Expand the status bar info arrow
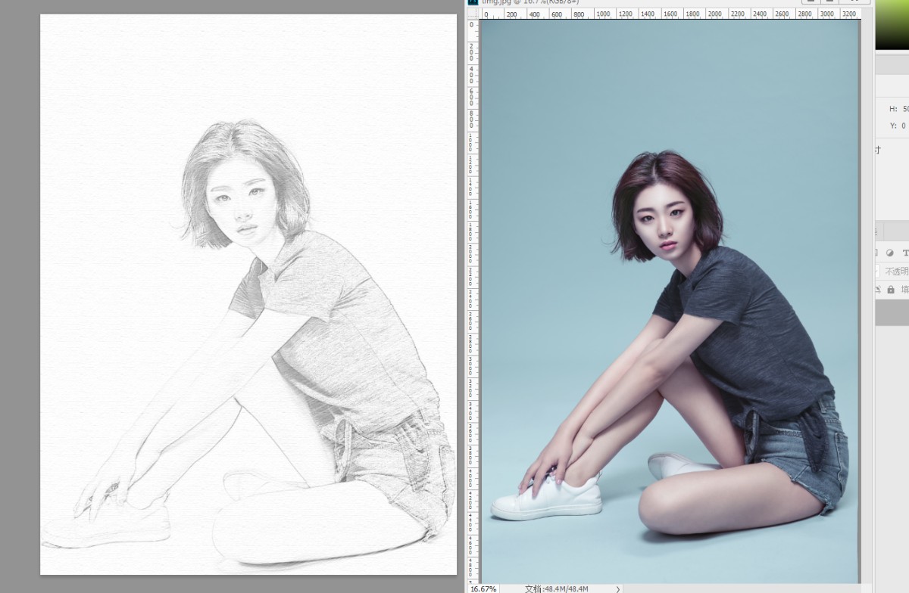909x593 pixels. [617, 588]
